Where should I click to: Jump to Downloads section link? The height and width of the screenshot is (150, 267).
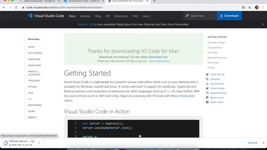pos(213,62)
